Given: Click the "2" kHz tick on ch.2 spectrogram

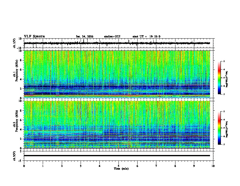Looking at the screenshot, I should (x=21, y=139).
